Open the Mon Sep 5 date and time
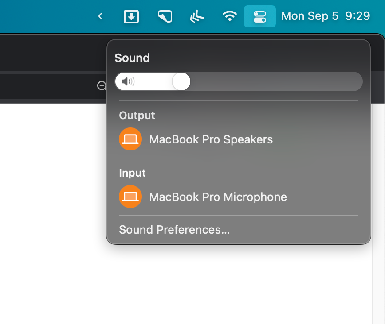385x324 pixels. pyautogui.click(x=326, y=16)
